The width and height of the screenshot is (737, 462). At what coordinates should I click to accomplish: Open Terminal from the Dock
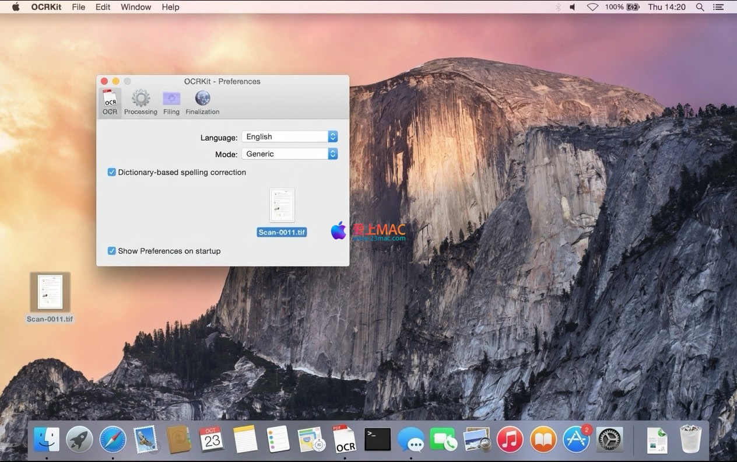(377, 439)
